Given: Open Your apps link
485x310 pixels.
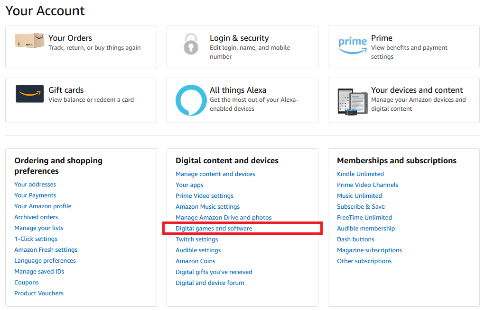Looking at the screenshot, I should point(190,185).
